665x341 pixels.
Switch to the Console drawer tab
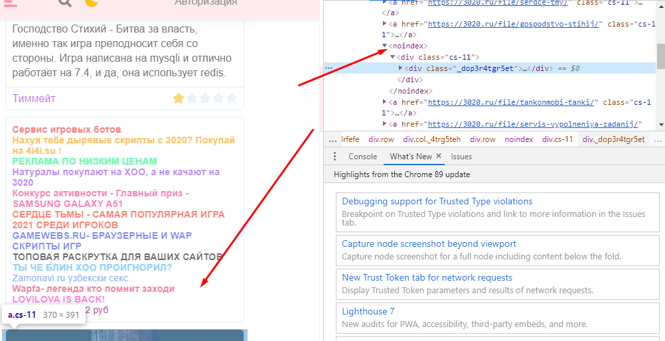pos(362,157)
